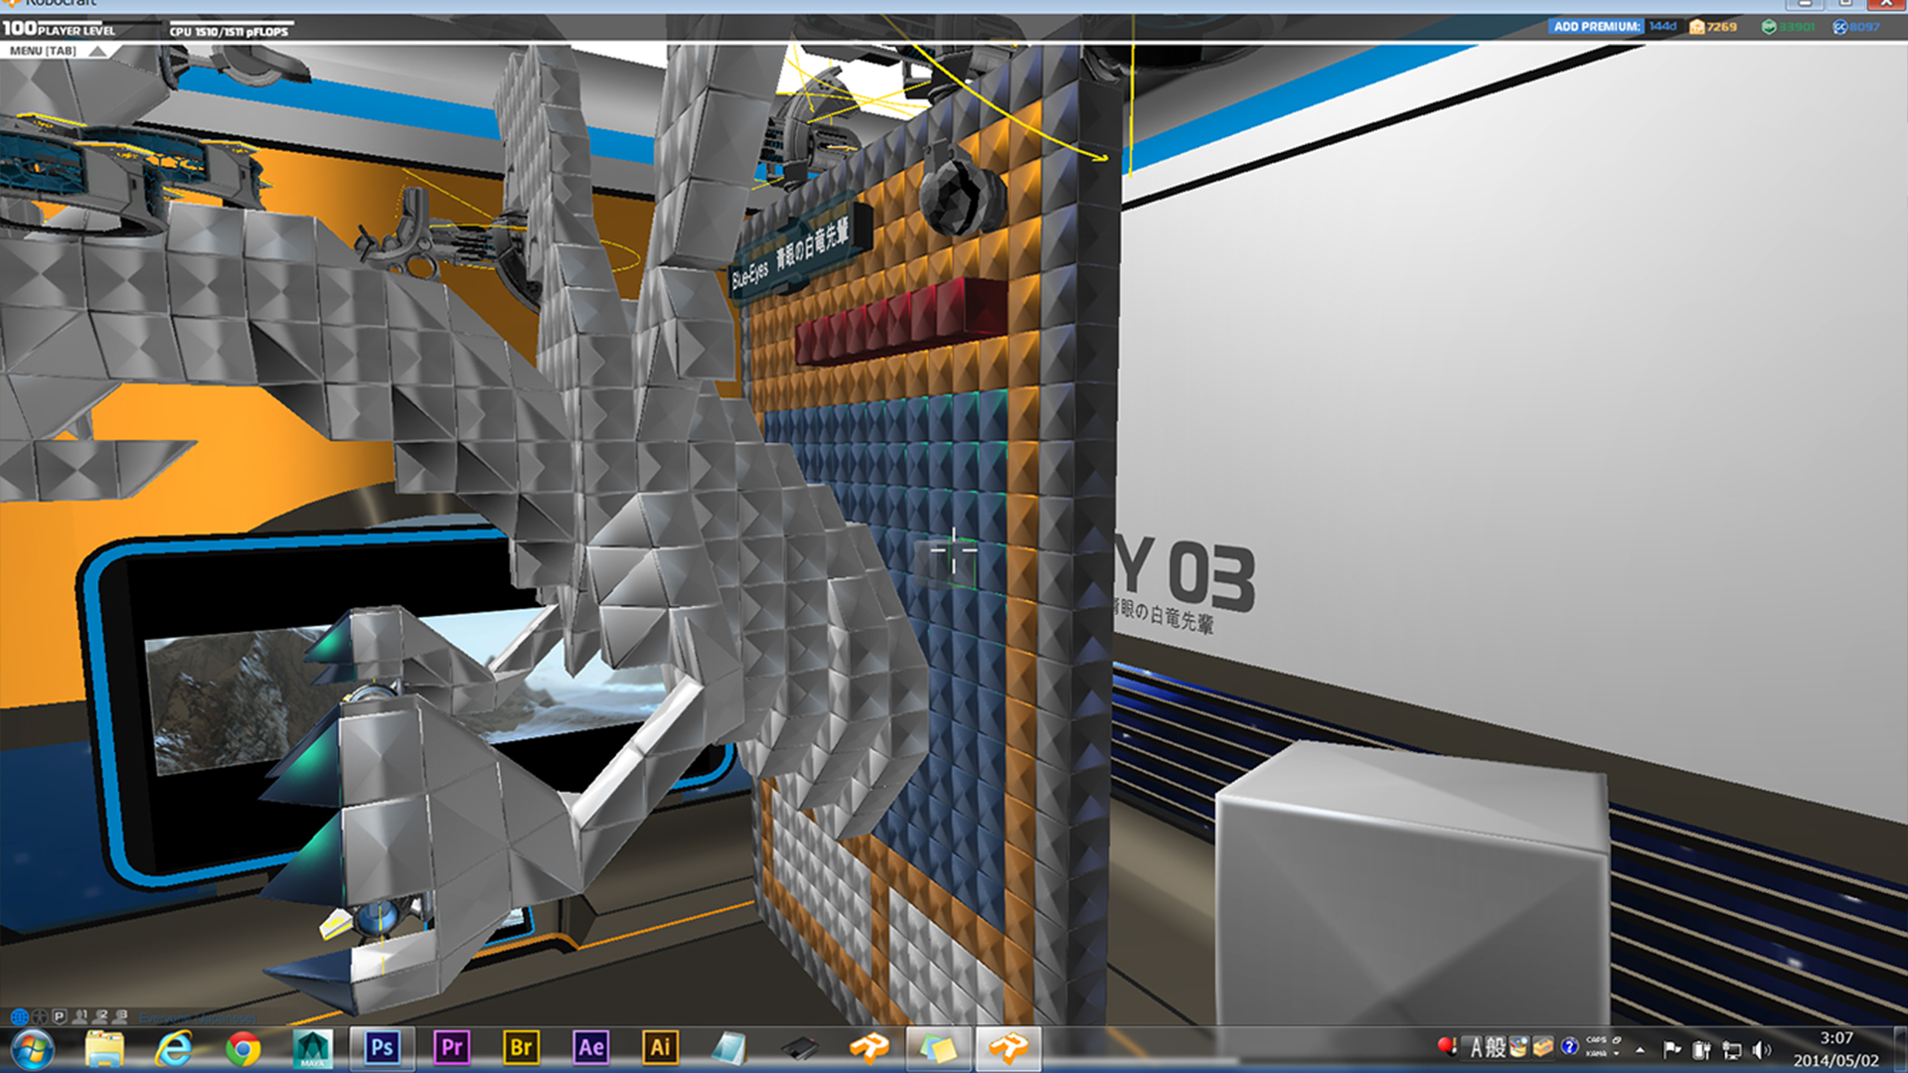Select the second circular chat channel icon

point(40,1016)
